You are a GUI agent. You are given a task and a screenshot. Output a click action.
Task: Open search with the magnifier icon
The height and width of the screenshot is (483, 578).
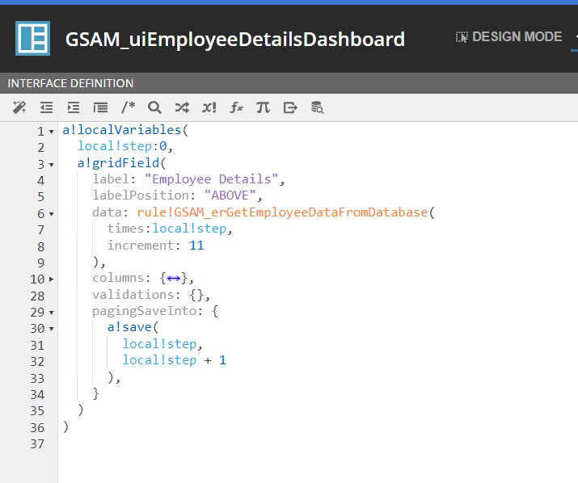(154, 107)
